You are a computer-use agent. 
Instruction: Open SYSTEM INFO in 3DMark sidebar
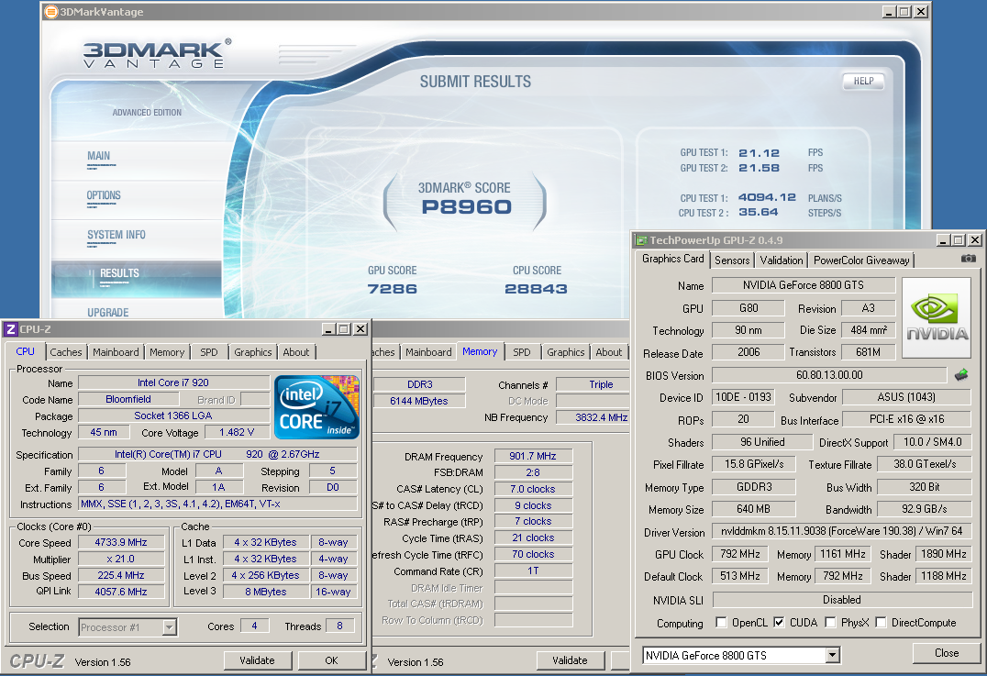(116, 235)
